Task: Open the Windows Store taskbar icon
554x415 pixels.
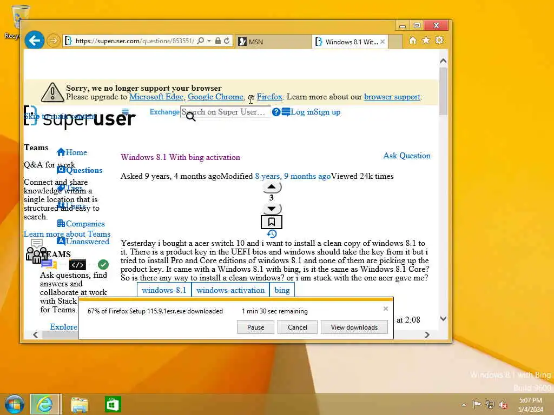Action: pos(113,404)
